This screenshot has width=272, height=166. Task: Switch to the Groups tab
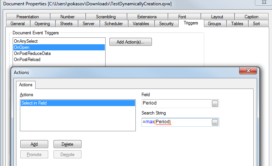click(x=215, y=24)
